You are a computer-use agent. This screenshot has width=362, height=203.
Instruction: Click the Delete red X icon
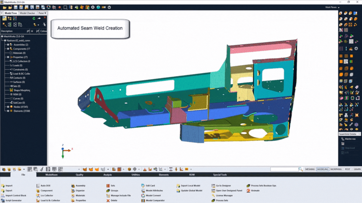pos(108,200)
